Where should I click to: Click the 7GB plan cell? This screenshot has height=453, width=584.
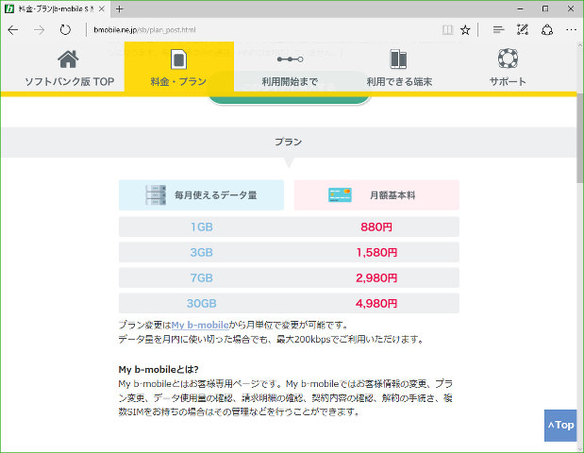pyautogui.click(x=202, y=277)
